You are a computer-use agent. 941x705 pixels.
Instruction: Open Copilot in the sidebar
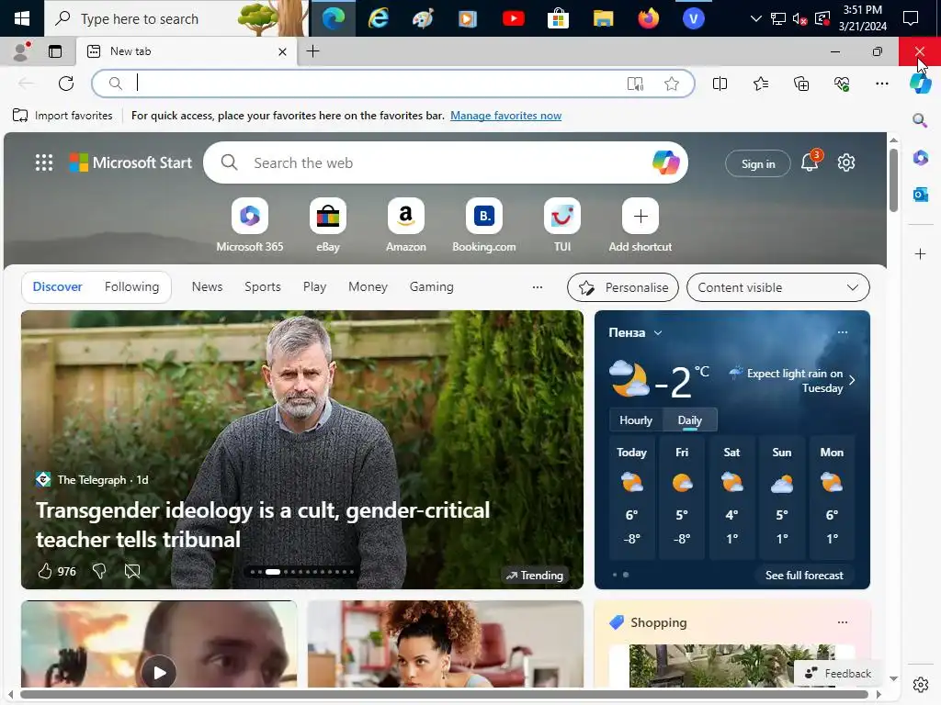point(920,84)
